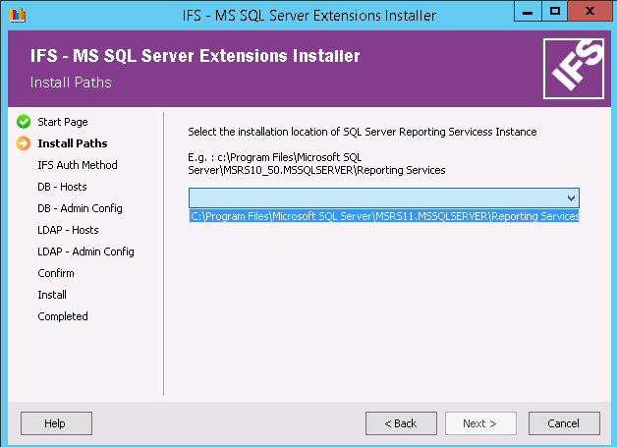Click the IFS logo in header

click(x=572, y=69)
